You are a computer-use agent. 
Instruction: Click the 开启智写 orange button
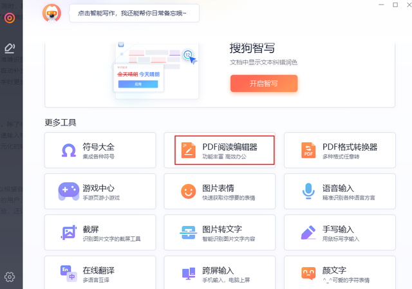[264, 84]
